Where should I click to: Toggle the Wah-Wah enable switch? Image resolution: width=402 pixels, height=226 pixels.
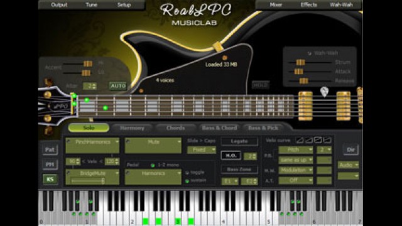tap(310, 53)
